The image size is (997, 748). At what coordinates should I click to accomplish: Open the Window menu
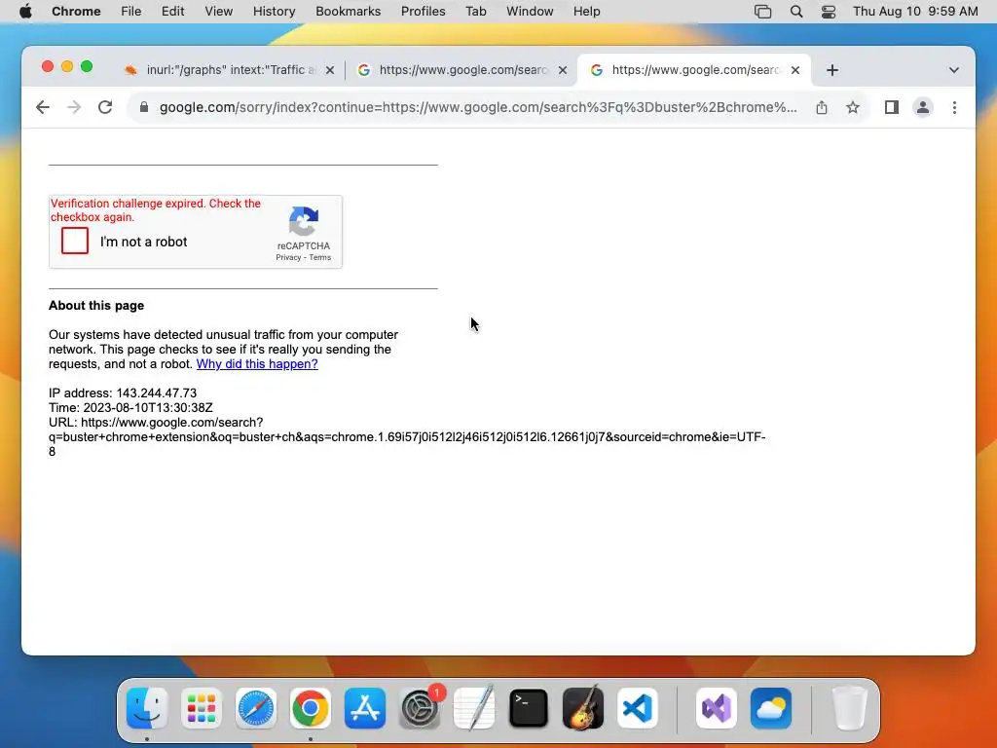tap(530, 12)
